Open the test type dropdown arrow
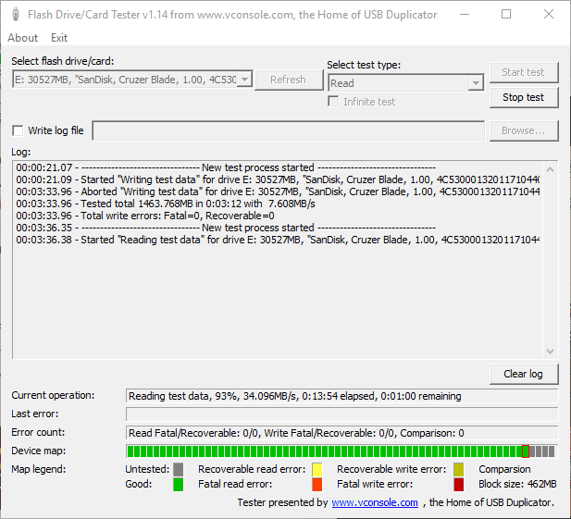 (476, 83)
